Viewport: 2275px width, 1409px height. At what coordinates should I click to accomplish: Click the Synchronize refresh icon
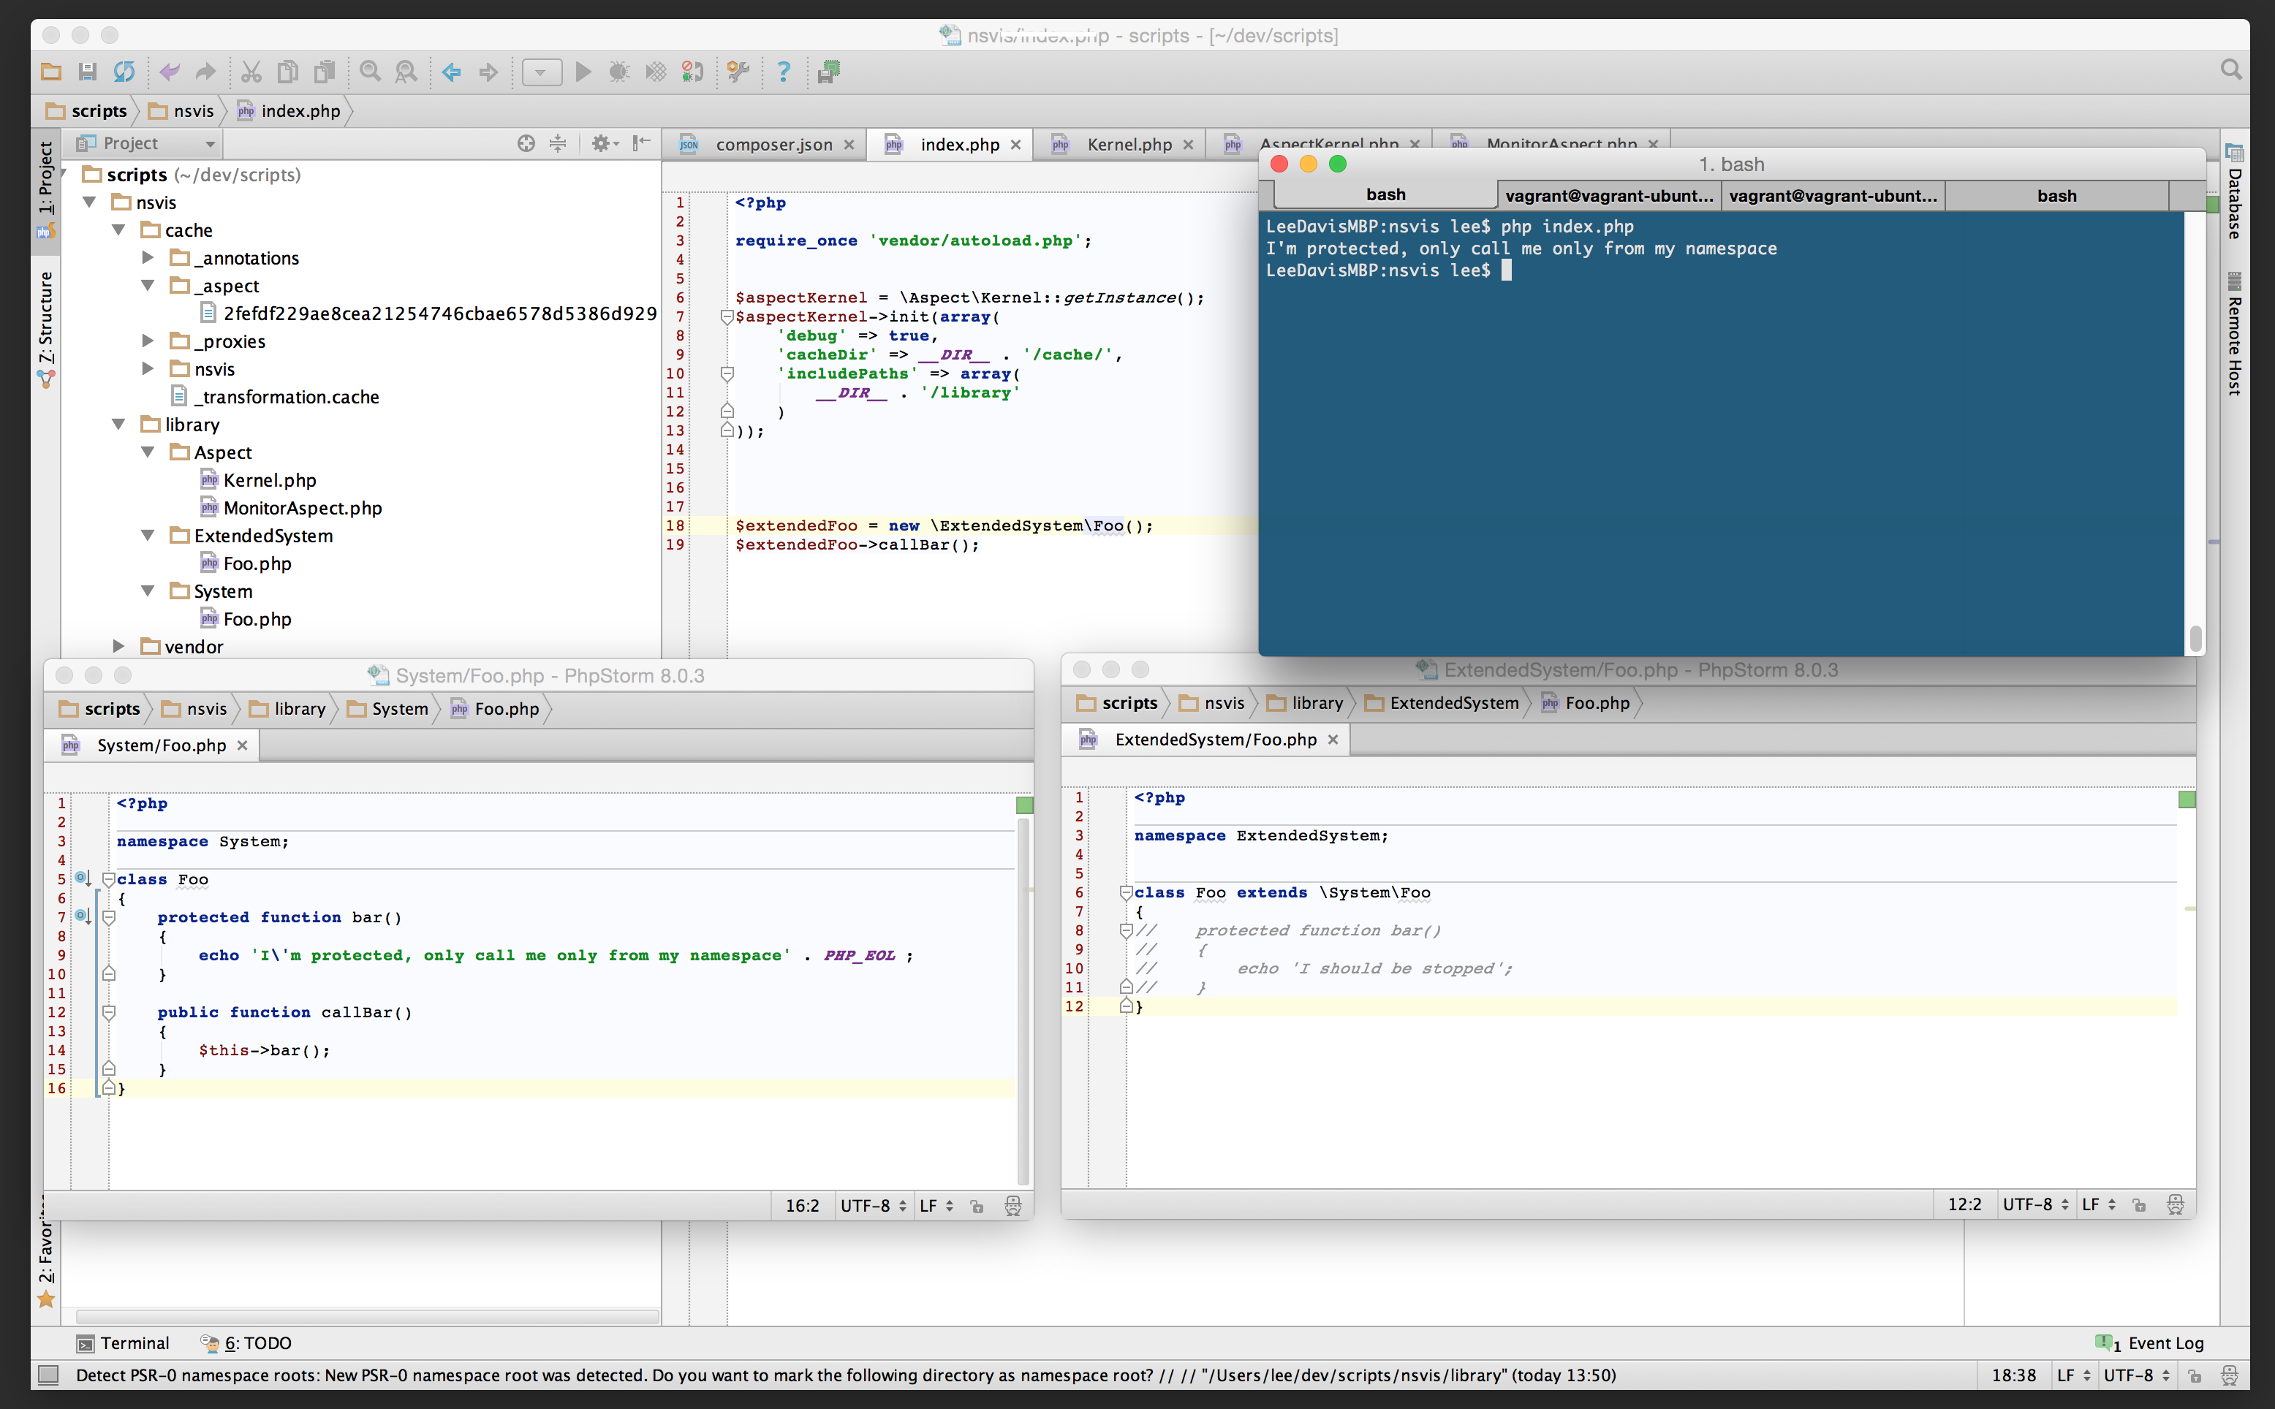(x=124, y=72)
